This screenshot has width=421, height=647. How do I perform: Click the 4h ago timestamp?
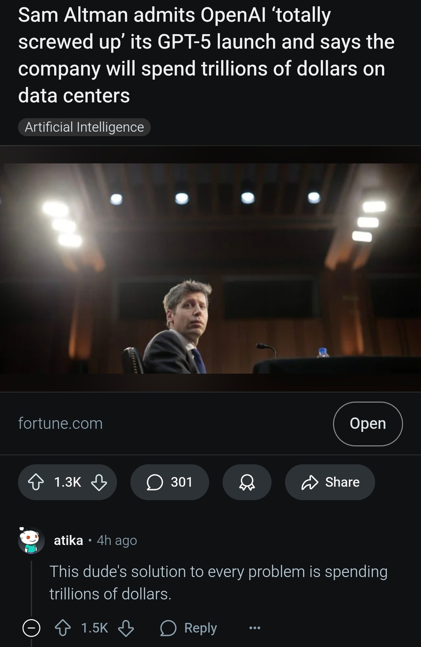117,540
